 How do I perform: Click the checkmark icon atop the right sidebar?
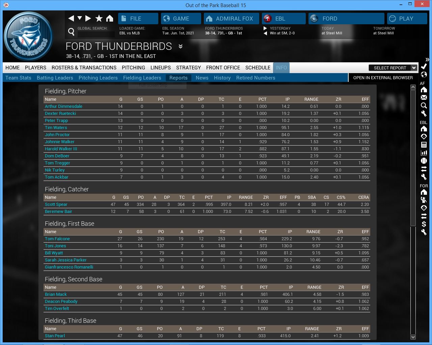(424, 66)
